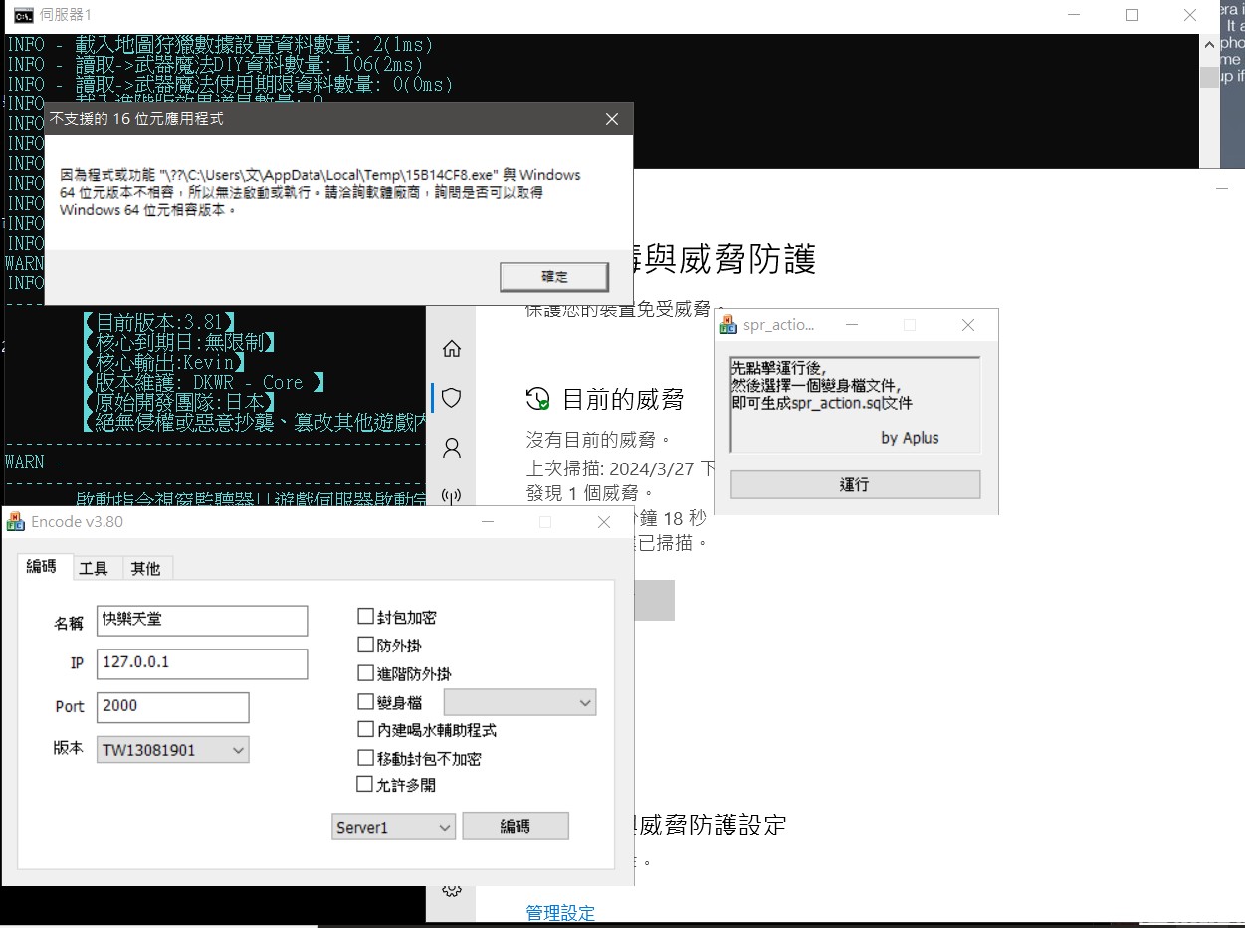Image resolution: width=1245 pixels, height=928 pixels.
Task: Open the 版本 TW13081901 dropdown
Action: click(172, 750)
